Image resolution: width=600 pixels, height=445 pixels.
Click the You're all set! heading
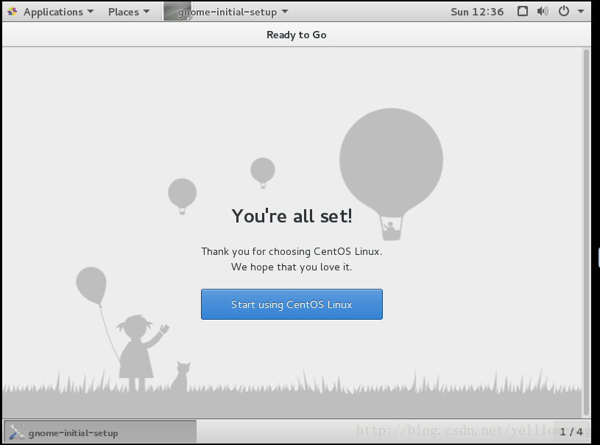click(292, 216)
